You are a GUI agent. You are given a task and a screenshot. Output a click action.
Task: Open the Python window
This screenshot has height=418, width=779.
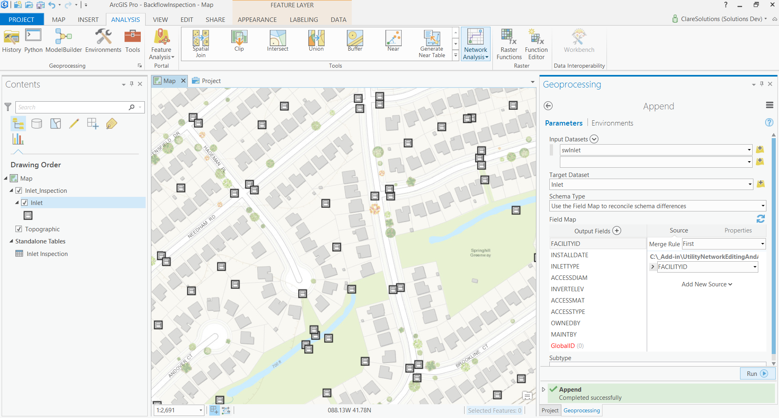pos(33,41)
